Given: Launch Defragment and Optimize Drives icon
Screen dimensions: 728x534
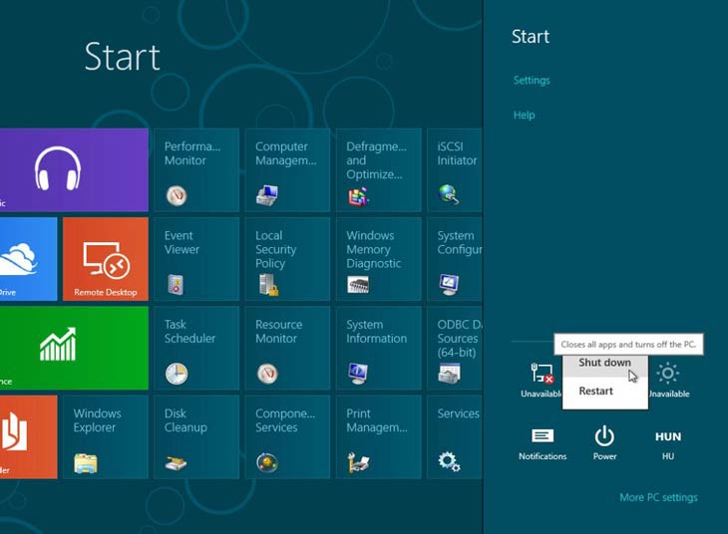Looking at the screenshot, I should point(358,196).
